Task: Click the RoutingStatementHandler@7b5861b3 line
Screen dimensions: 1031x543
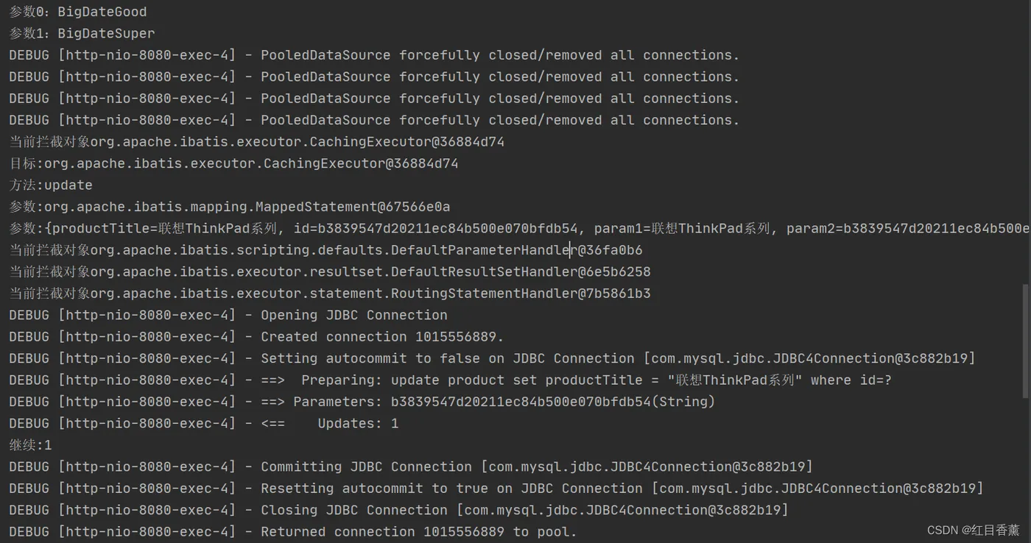Action: pyautogui.click(x=330, y=294)
